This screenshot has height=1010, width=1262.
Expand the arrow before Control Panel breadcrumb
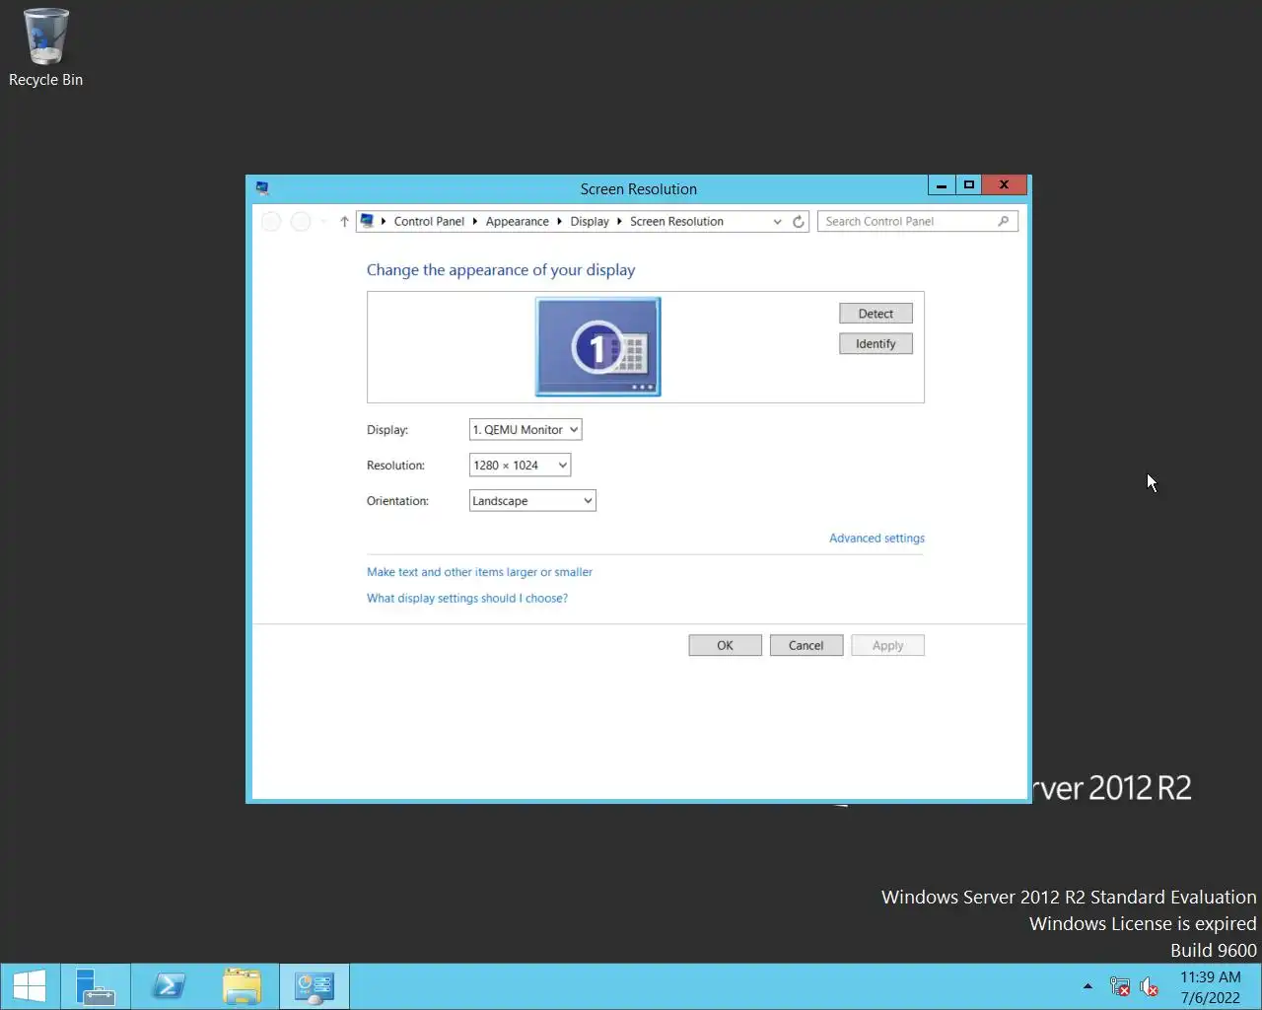coord(384,221)
